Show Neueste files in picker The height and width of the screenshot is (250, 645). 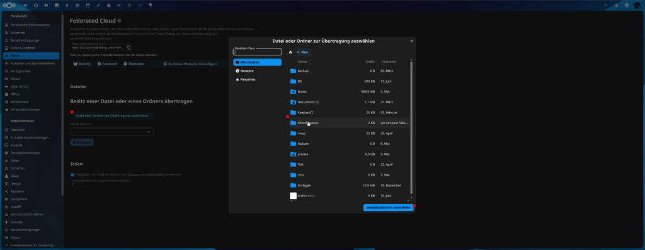pos(258,71)
